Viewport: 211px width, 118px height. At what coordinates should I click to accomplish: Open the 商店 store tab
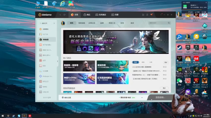(x=87, y=15)
